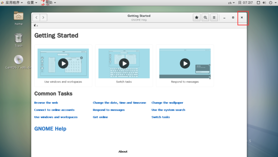Open Use windows and workspaces text link
The image size is (278, 157).
point(56,117)
